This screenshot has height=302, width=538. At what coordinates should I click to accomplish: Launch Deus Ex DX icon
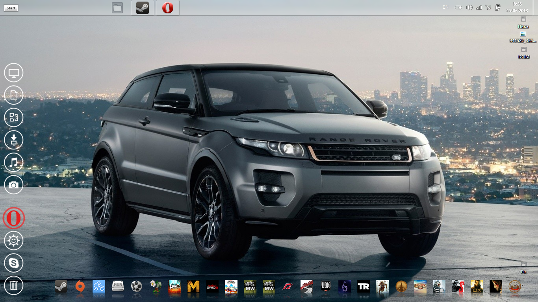pos(477,286)
